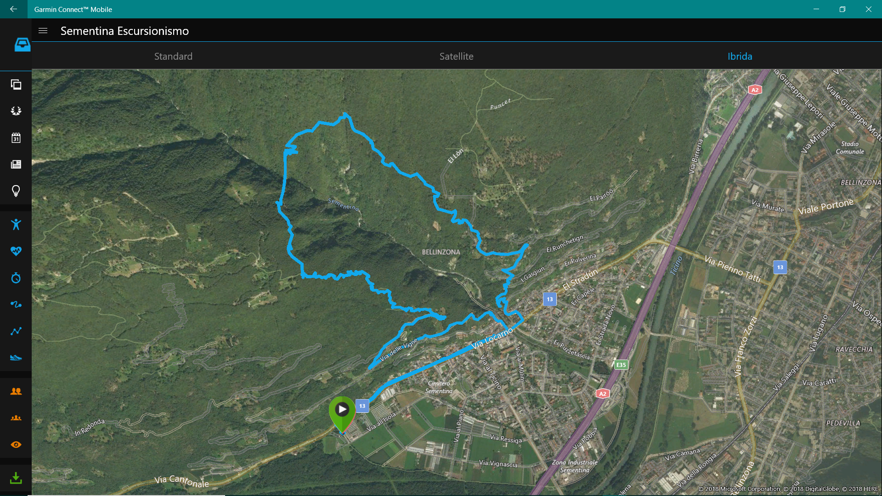Open the news feed icon

pos(16,164)
